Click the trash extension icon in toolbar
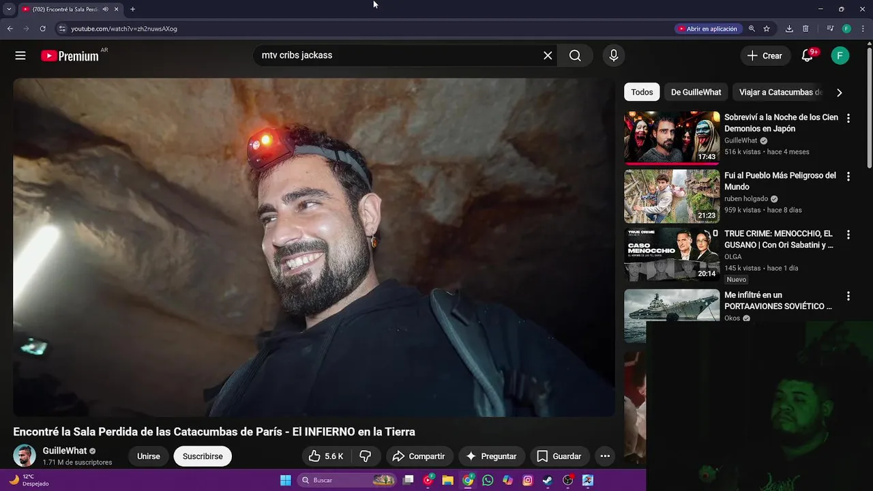 point(805,29)
